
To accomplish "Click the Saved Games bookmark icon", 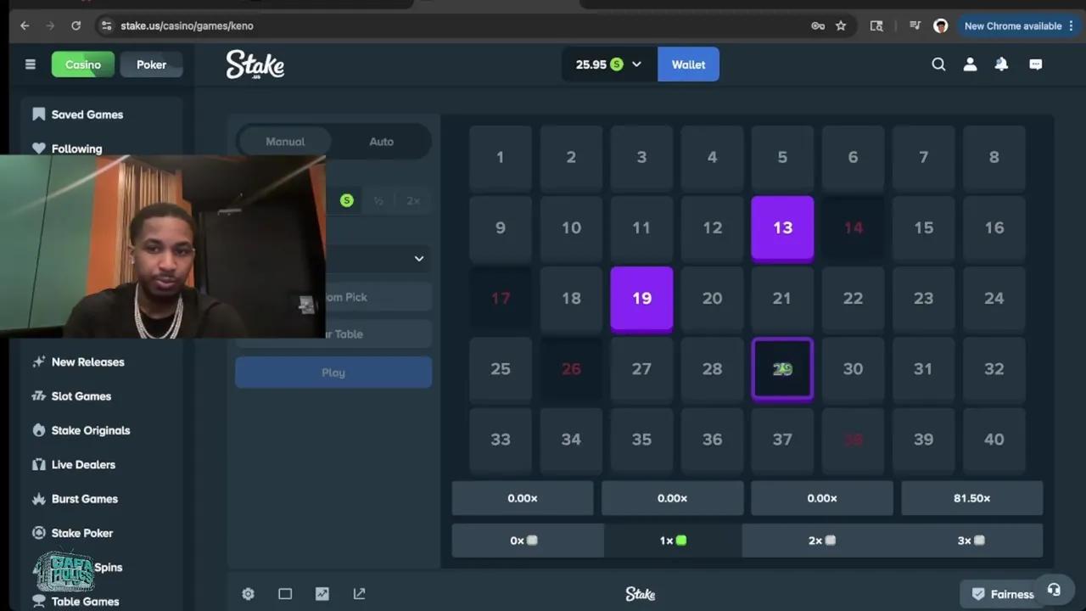I will pos(38,114).
